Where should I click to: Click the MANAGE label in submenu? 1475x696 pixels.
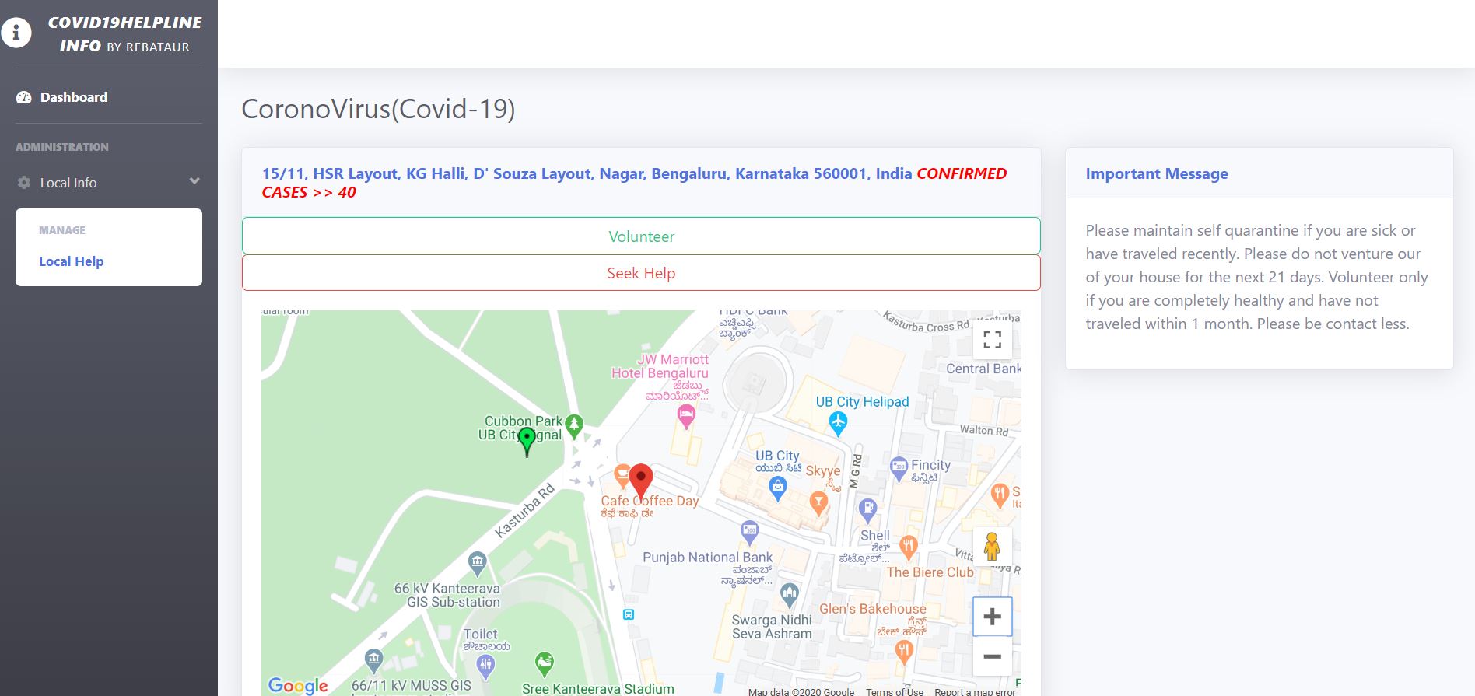pyautogui.click(x=62, y=230)
